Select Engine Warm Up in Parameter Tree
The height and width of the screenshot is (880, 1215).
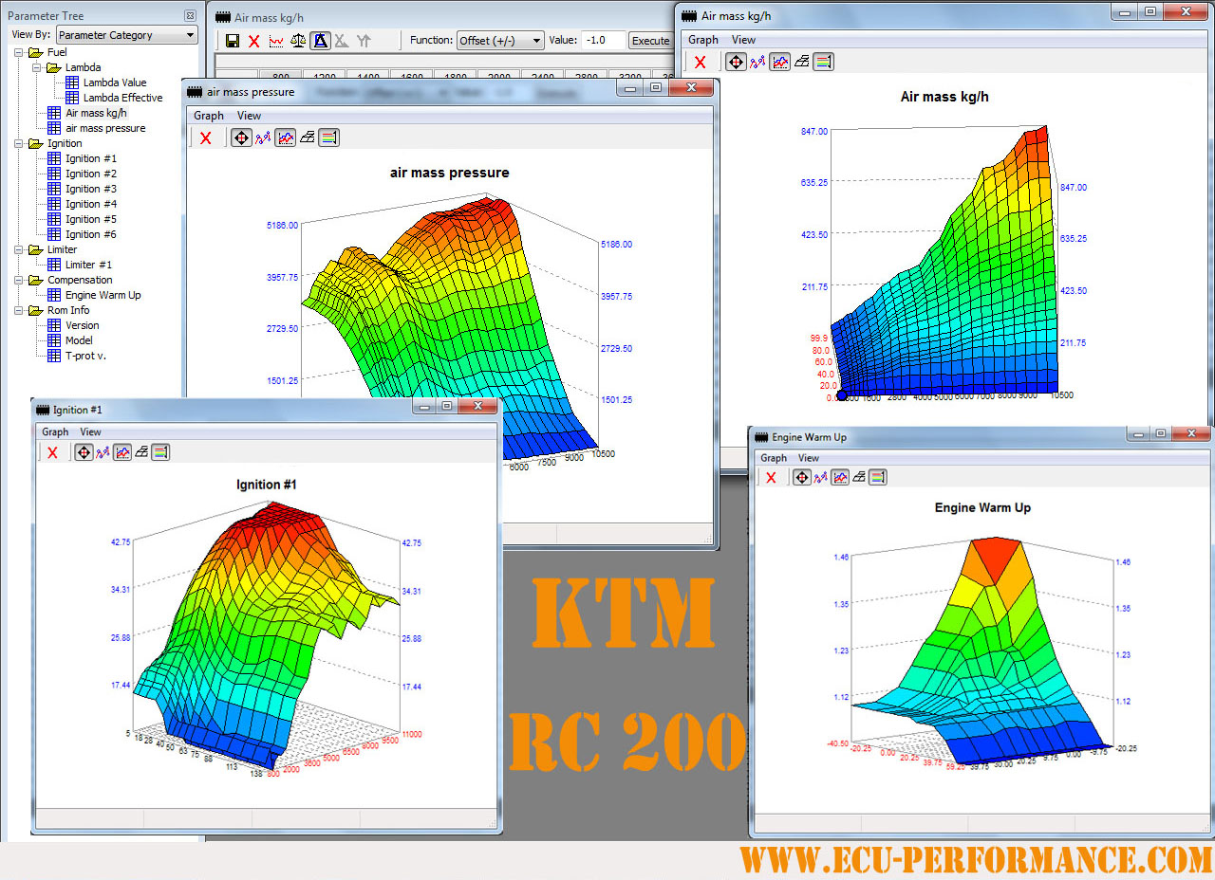[x=103, y=295]
